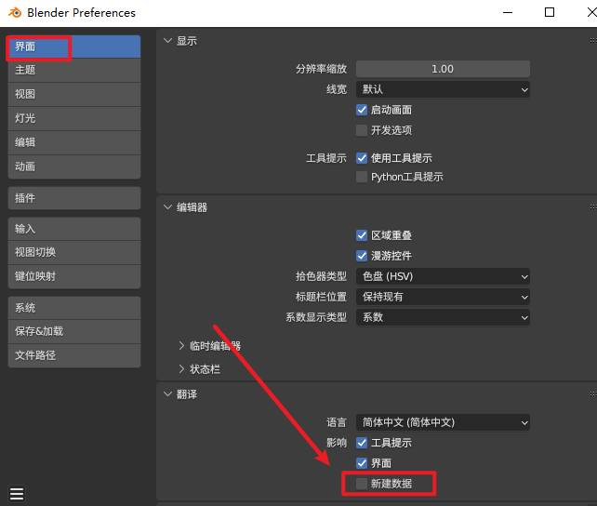Select 键位映射 in the sidebar
The width and height of the screenshot is (597, 506).
74,276
